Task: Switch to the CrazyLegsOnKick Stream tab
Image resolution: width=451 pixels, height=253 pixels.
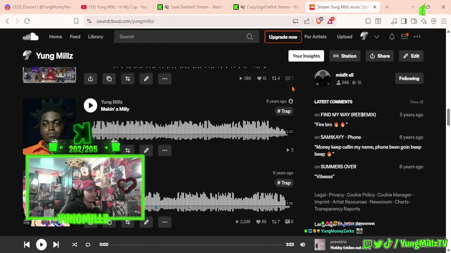Action: pos(267,7)
